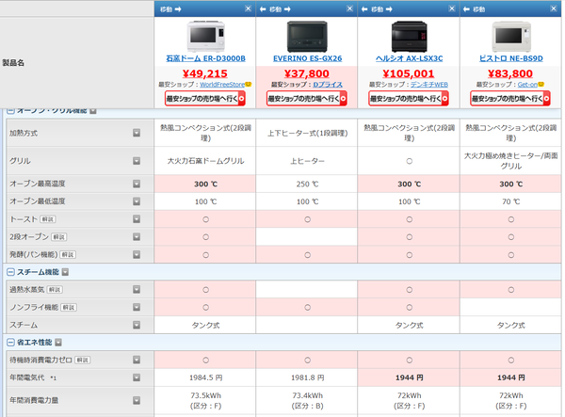Open the 発酵(パン機能) row arrow menu
The height and width of the screenshot is (417, 565).
pyautogui.click(x=137, y=254)
